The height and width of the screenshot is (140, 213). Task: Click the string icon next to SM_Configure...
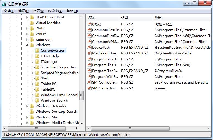tap(89, 82)
